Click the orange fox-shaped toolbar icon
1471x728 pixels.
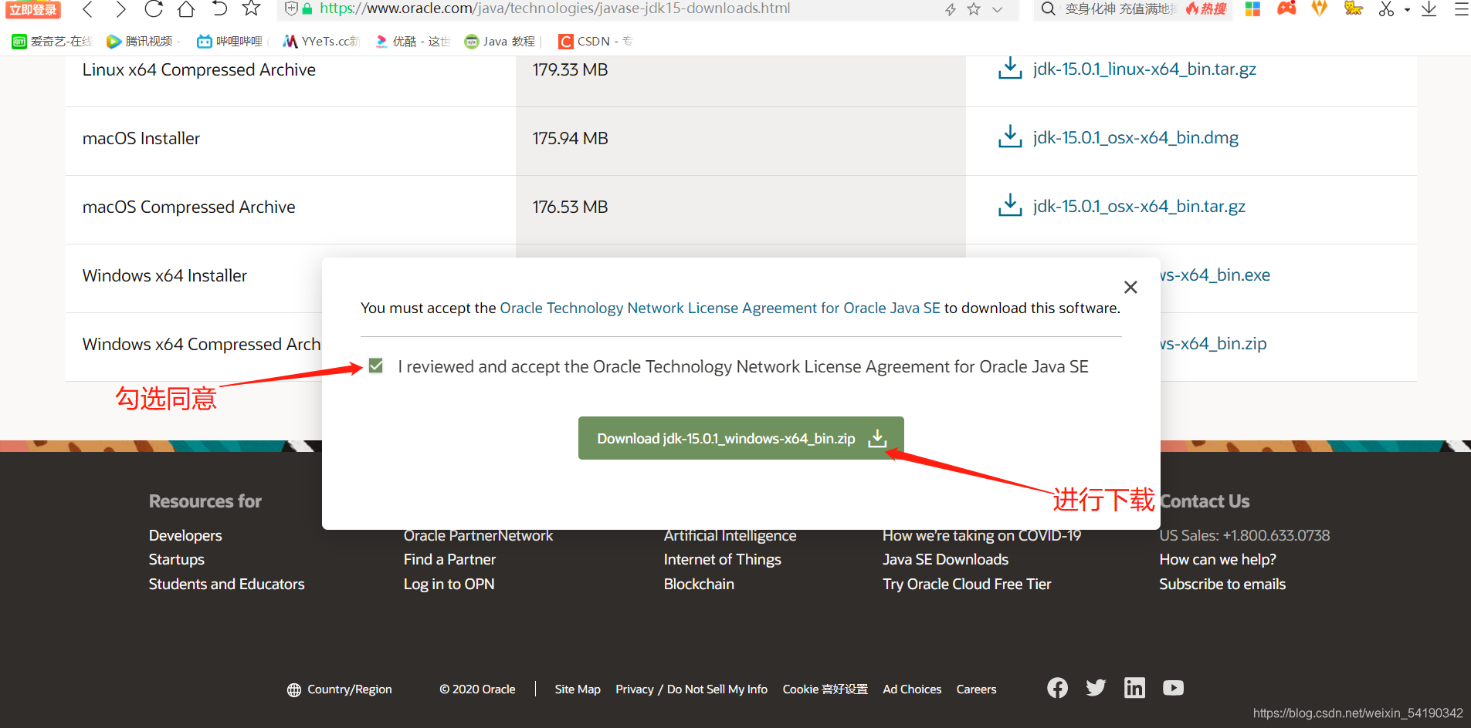coord(1320,8)
